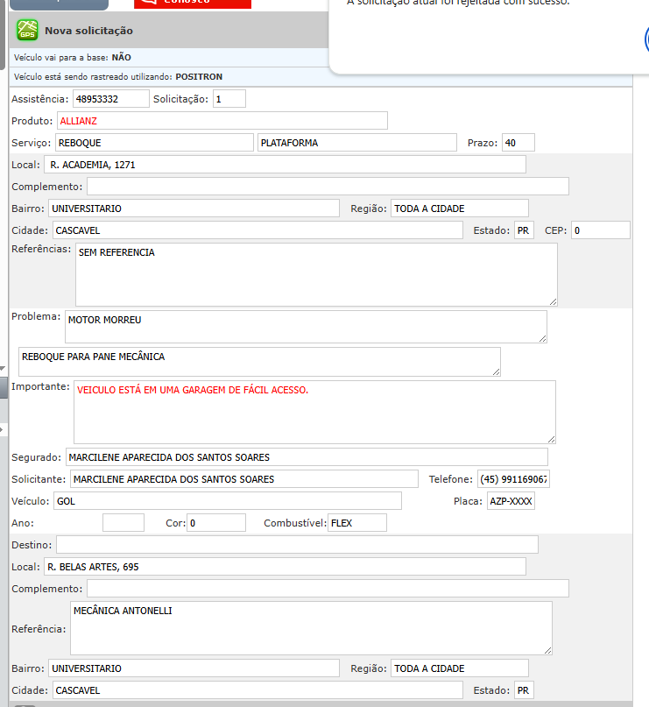Image resolution: width=649 pixels, height=707 pixels.
Task: Select the Prazo field
Action: click(518, 143)
